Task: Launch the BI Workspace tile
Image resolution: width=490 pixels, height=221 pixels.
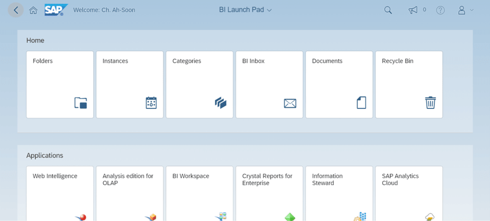Action: coord(199,193)
